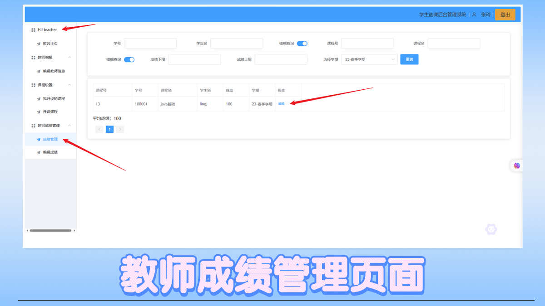The image size is (545, 306).
Task: Select the 成绩管理 sidebar item
Action: click(50, 139)
